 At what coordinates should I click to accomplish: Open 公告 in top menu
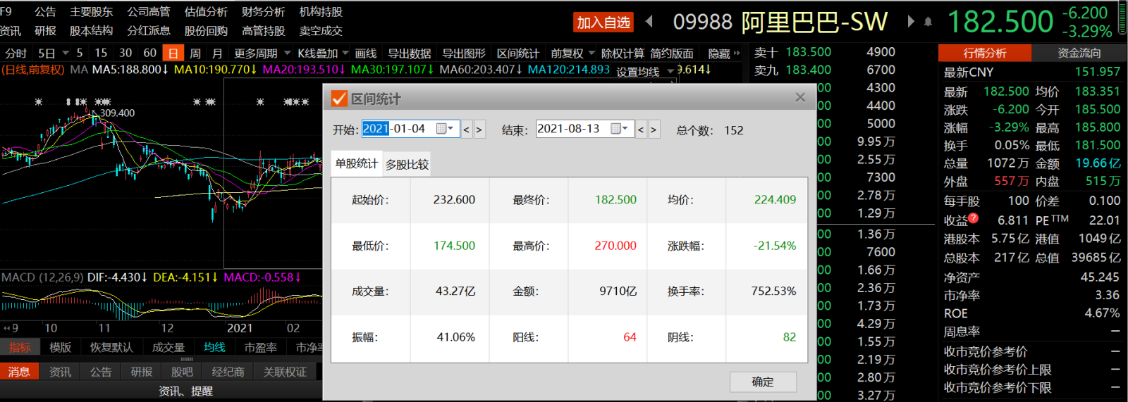pyautogui.click(x=45, y=12)
